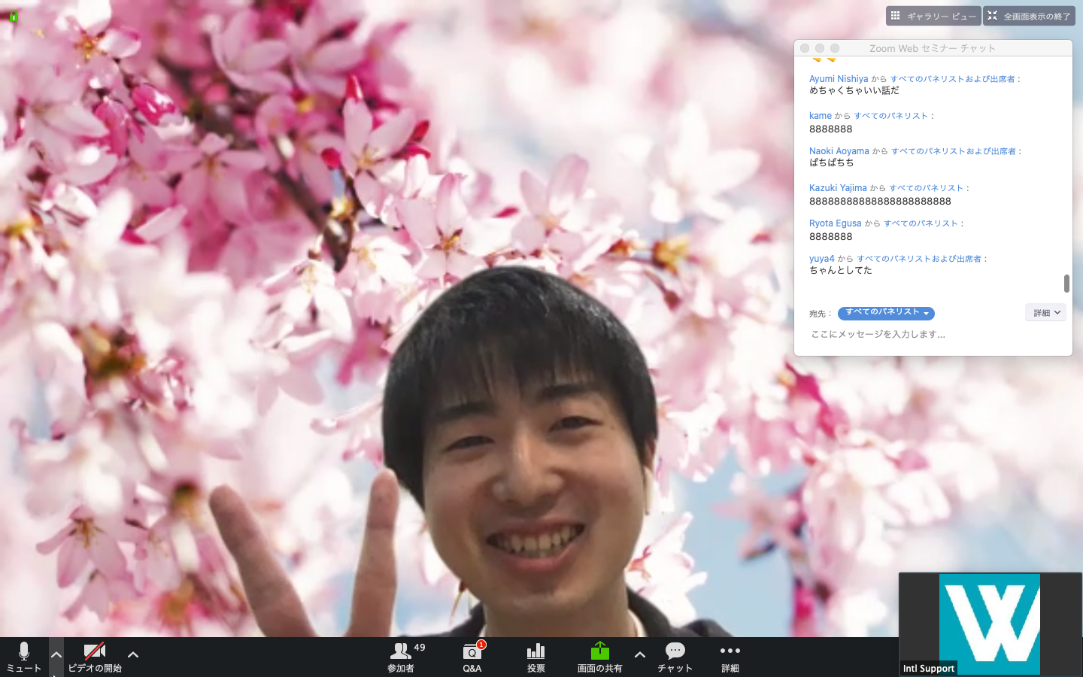Switch to gallery view
This screenshot has width=1083, height=677.
pos(933,16)
